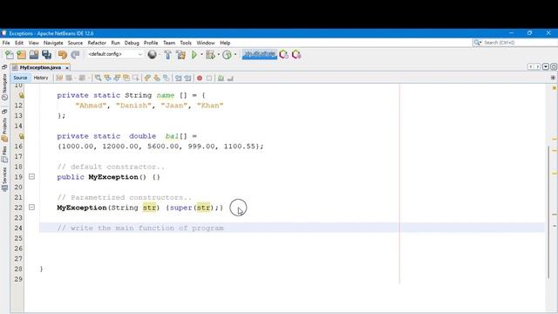Switch editor to Source view
Screen dimensions: 558x314
click(x=20, y=78)
